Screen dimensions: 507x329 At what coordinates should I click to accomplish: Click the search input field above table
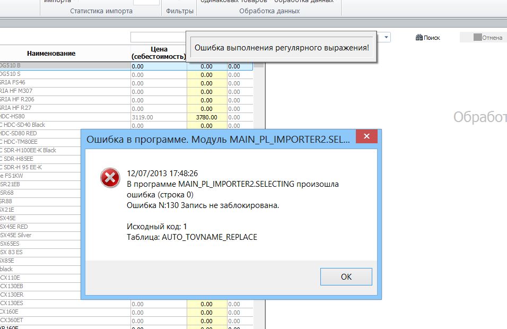click(x=158, y=37)
